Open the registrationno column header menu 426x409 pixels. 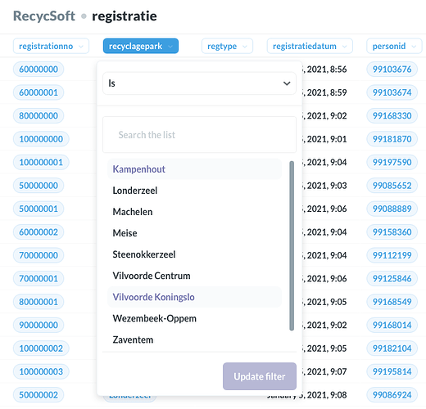tap(51, 46)
